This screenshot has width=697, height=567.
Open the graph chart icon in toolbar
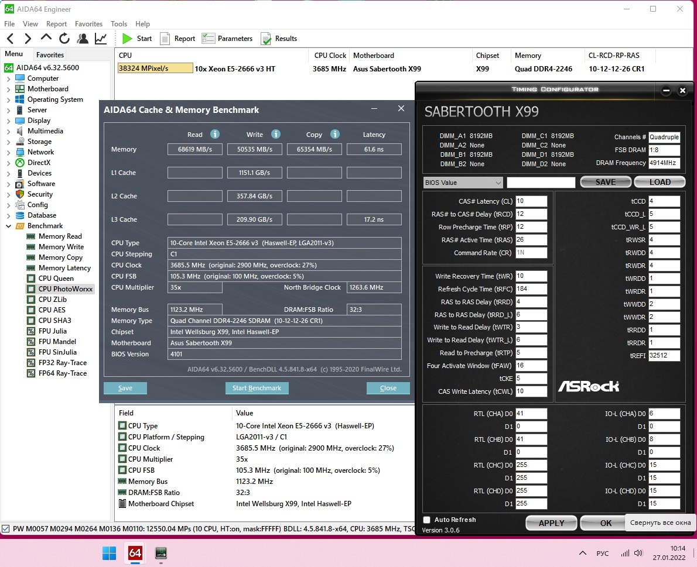pos(101,39)
